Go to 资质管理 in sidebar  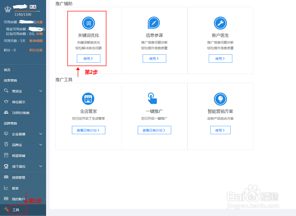point(19,177)
